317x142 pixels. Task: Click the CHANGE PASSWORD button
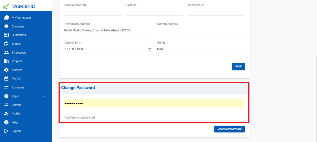[229, 129]
